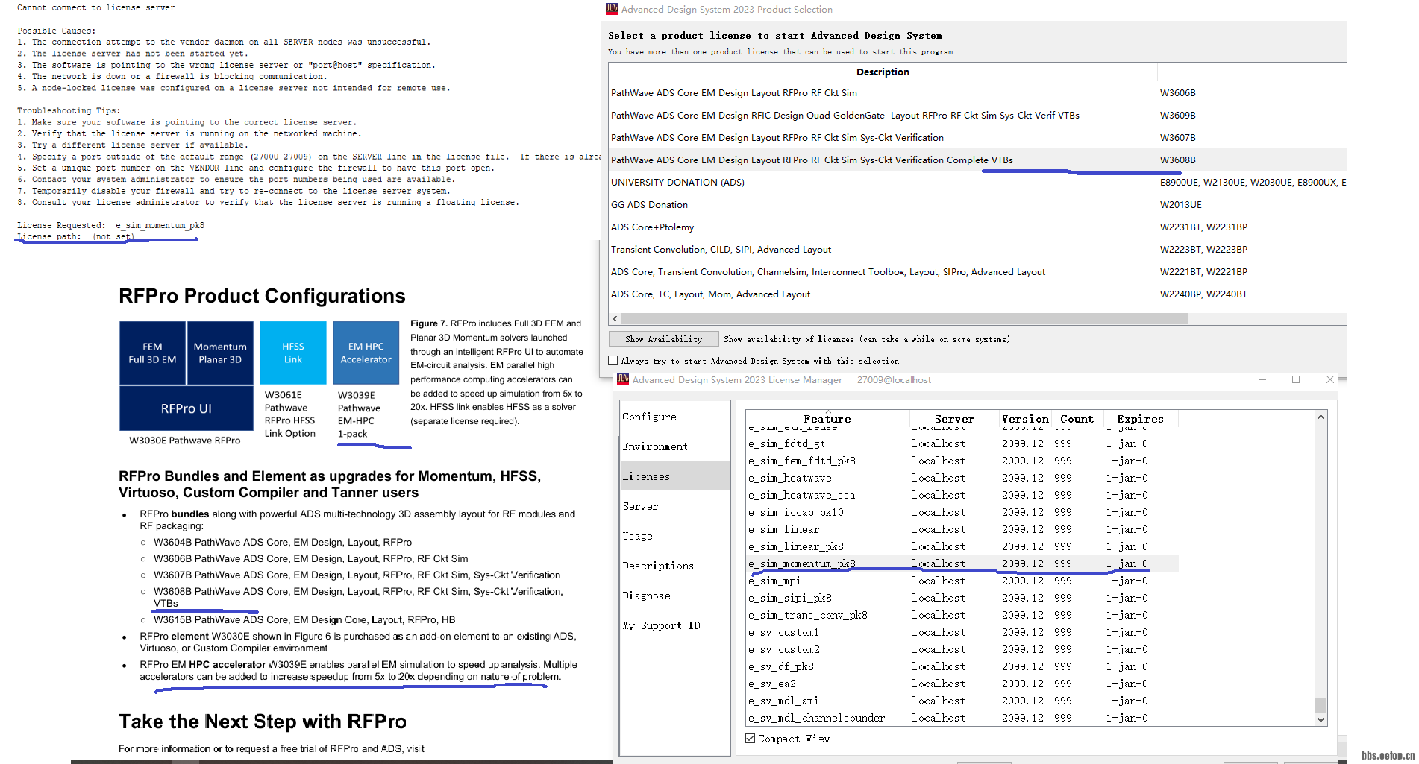1419x764 pixels.
Task: Select the e_sim_trans_conv_pk8 license row
Action: point(962,615)
